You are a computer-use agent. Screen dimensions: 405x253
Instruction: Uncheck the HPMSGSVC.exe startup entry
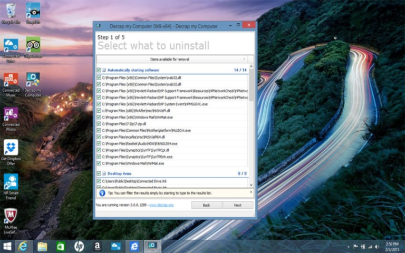pyautogui.click(x=99, y=104)
